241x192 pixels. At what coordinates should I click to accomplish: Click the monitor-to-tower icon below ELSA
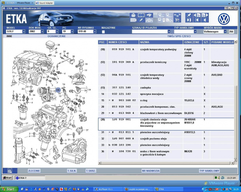(162, 20)
